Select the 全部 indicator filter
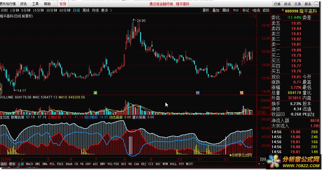 tap(21, 164)
